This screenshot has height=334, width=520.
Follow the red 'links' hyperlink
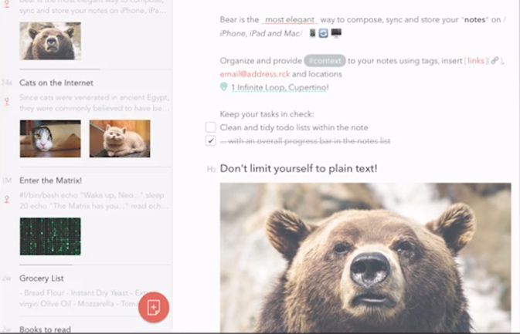click(x=475, y=61)
